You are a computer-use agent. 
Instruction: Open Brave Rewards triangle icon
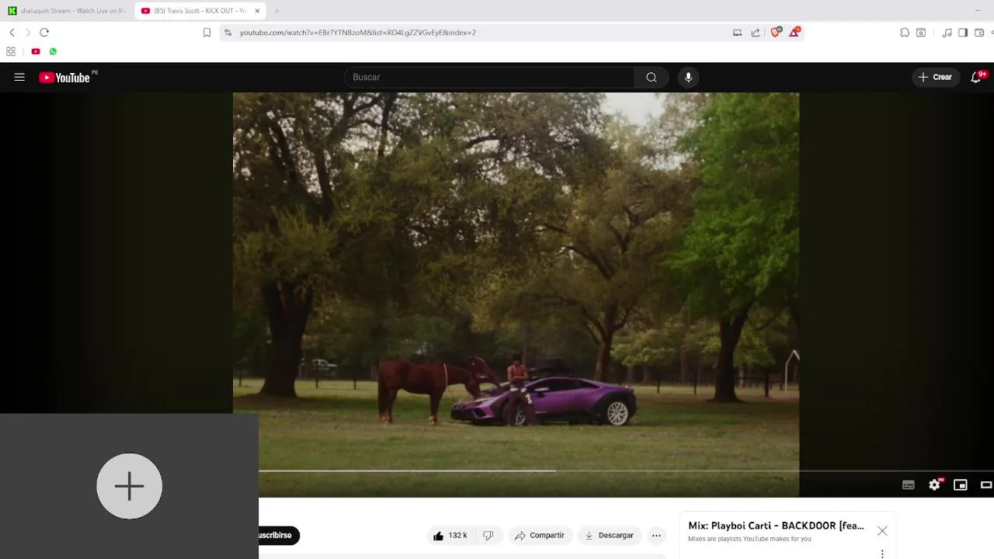pyautogui.click(x=794, y=32)
